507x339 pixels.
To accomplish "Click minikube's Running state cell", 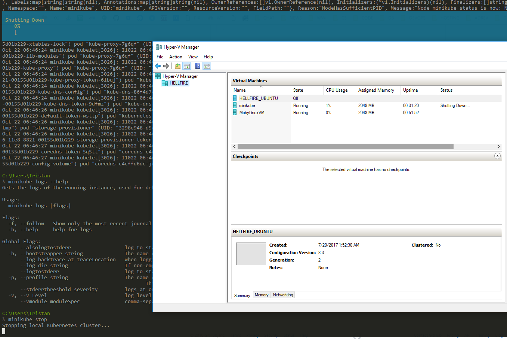I will tap(301, 106).
